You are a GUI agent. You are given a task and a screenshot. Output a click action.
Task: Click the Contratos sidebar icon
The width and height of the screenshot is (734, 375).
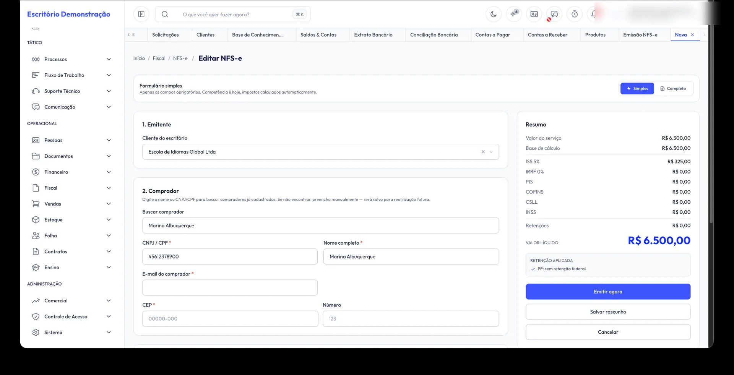(x=36, y=252)
